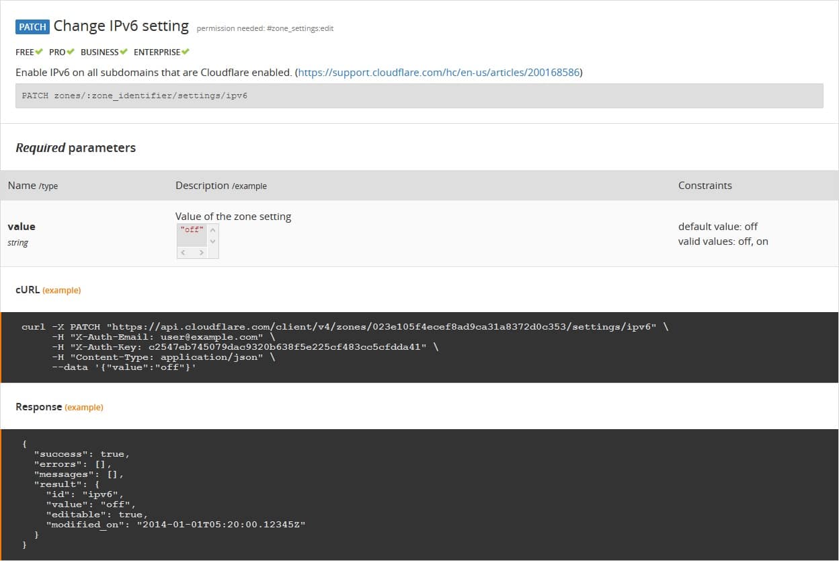
Task: Click the ENTERPRISE plan label
Action: 157,52
